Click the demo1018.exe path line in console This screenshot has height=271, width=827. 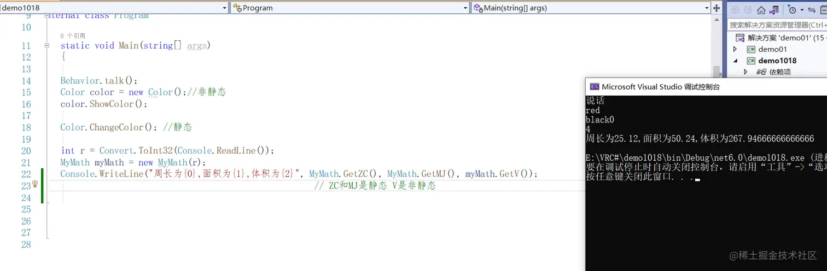706,157
